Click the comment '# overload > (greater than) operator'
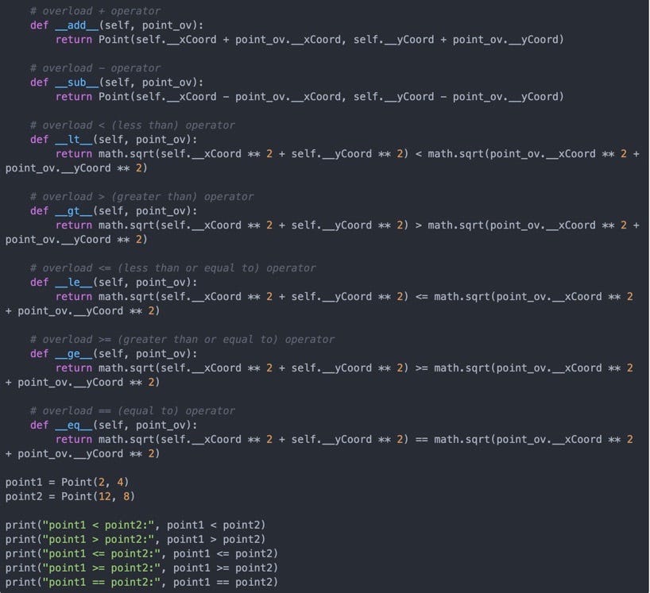 pyautogui.click(x=141, y=197)
